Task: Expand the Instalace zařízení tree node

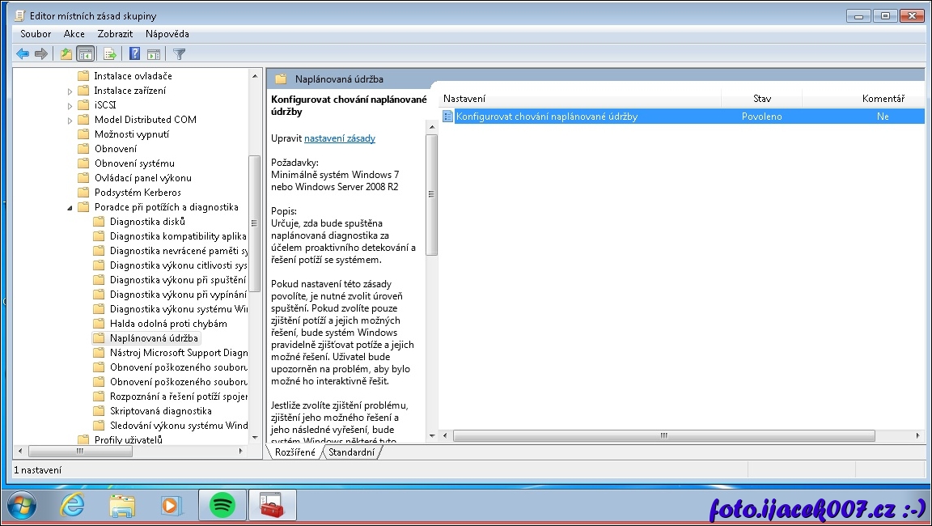Action: [x=70, y=91]
